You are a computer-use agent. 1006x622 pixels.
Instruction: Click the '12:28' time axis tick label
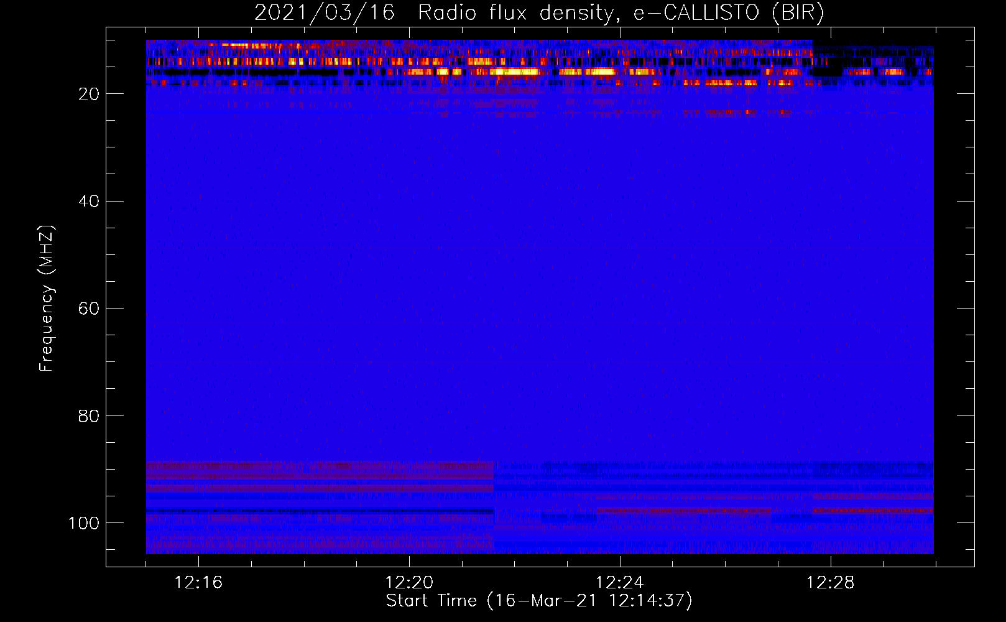click(831, 583)
